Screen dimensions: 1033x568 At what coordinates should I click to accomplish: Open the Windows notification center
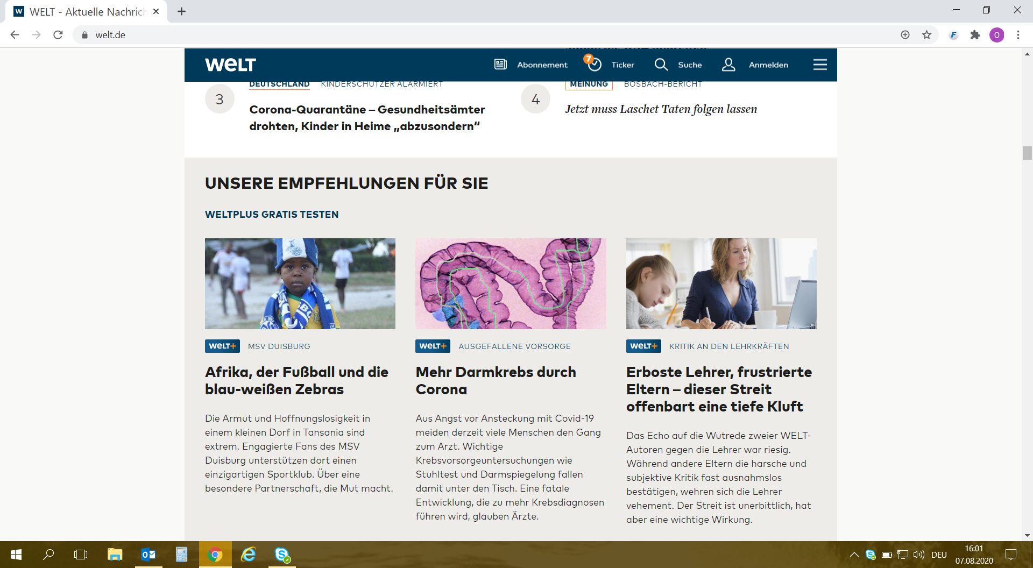point(1011,555)
